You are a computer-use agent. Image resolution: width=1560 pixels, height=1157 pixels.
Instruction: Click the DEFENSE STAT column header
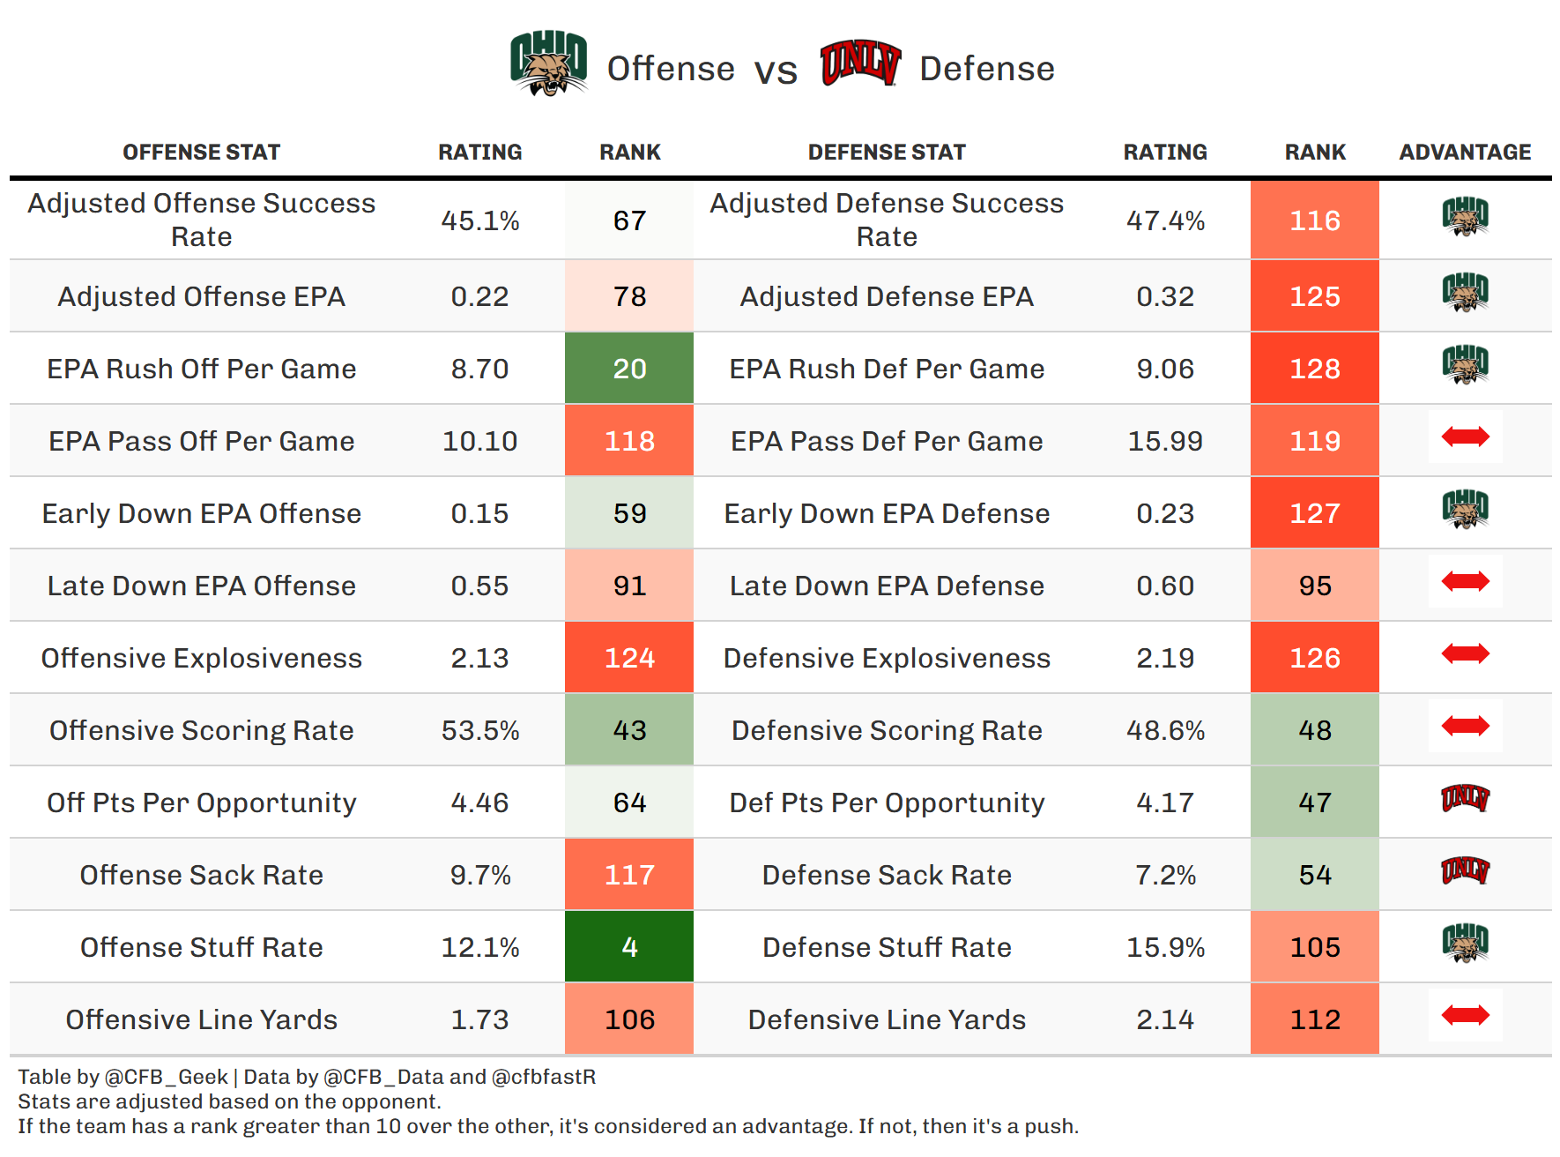887,153
